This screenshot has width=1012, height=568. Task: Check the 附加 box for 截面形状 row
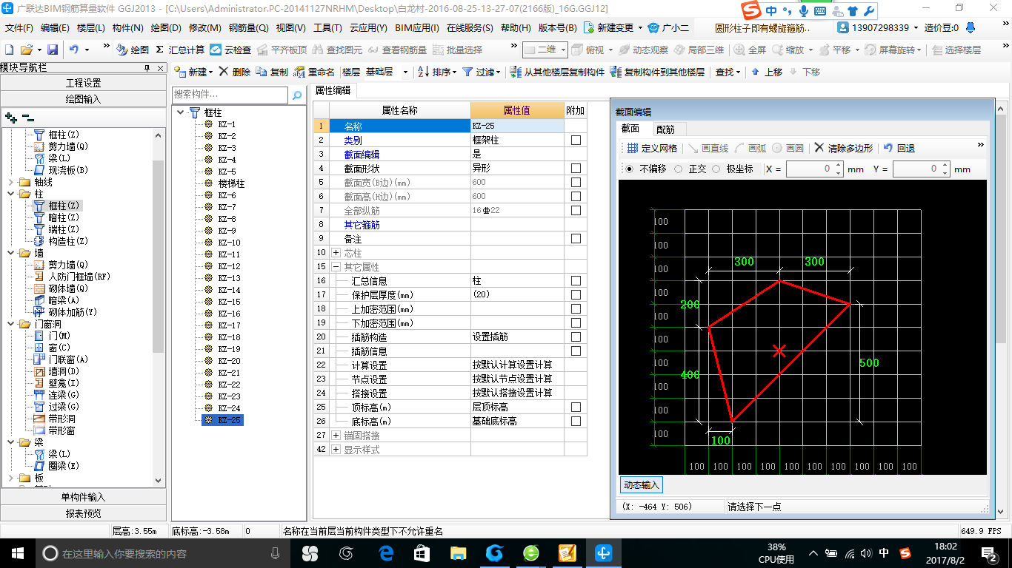pyautogui.click(x=576, y=168)
